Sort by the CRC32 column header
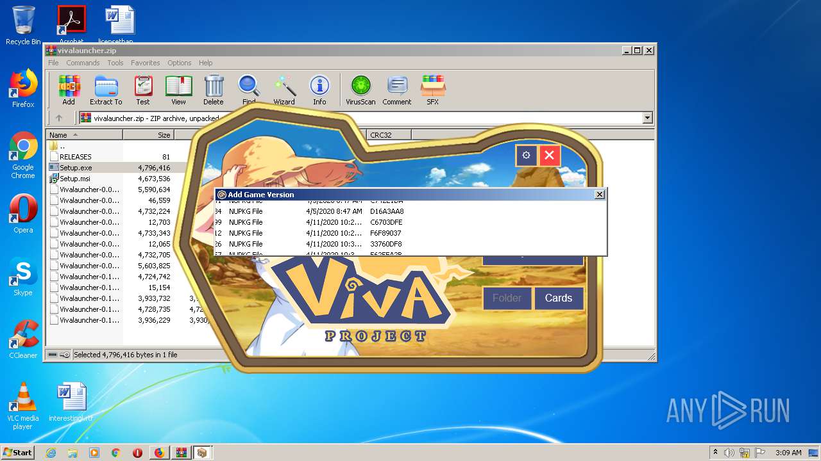Screen dimensions: 821x461 tap(389, 135)
